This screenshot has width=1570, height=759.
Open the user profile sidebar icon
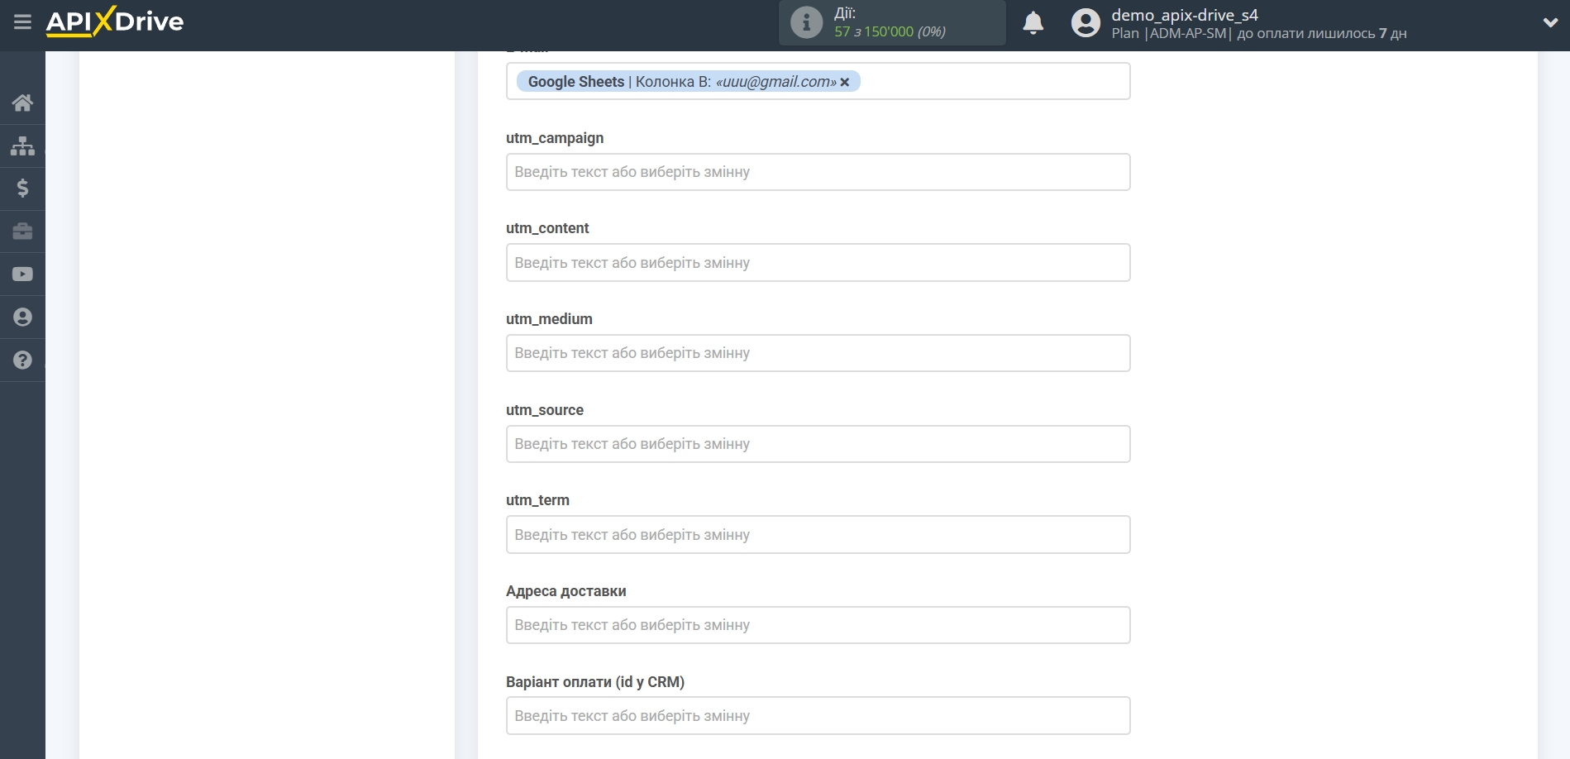(22, 317)
